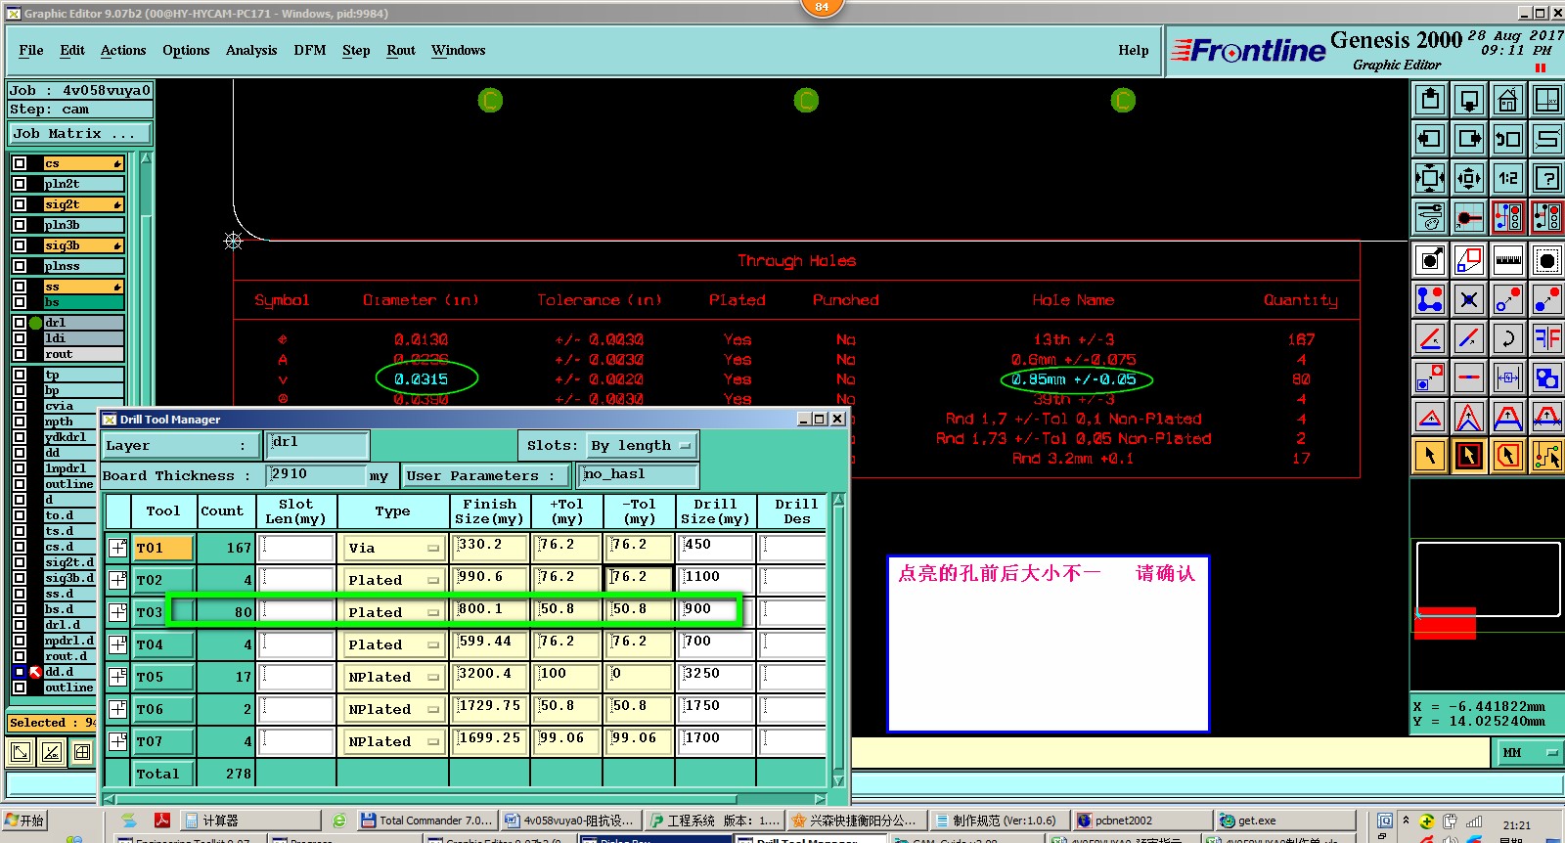Screen dimensions: 1565x843
Task: Open the Actions menu
Action: (x=123, y=50)
